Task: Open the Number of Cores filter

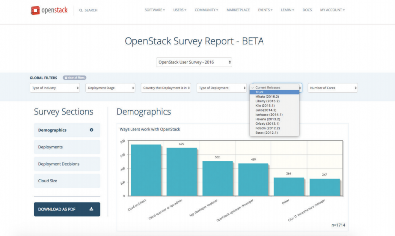Action: pyautogui.click(x=333, y=88)
